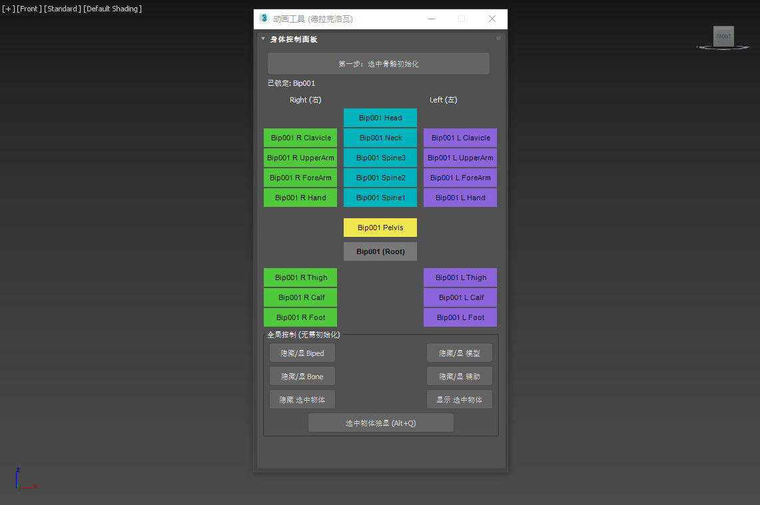The height and width of the screenshot is (505, 760).
Task: Select the Bip001 Head bone button
Action: [x=380, y=118]
